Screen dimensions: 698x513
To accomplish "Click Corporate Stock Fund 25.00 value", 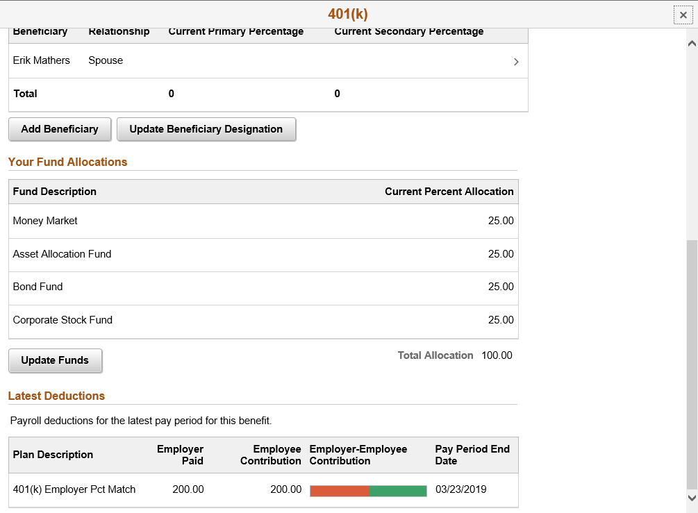I will pyautogui.click(x=501, y=320).
